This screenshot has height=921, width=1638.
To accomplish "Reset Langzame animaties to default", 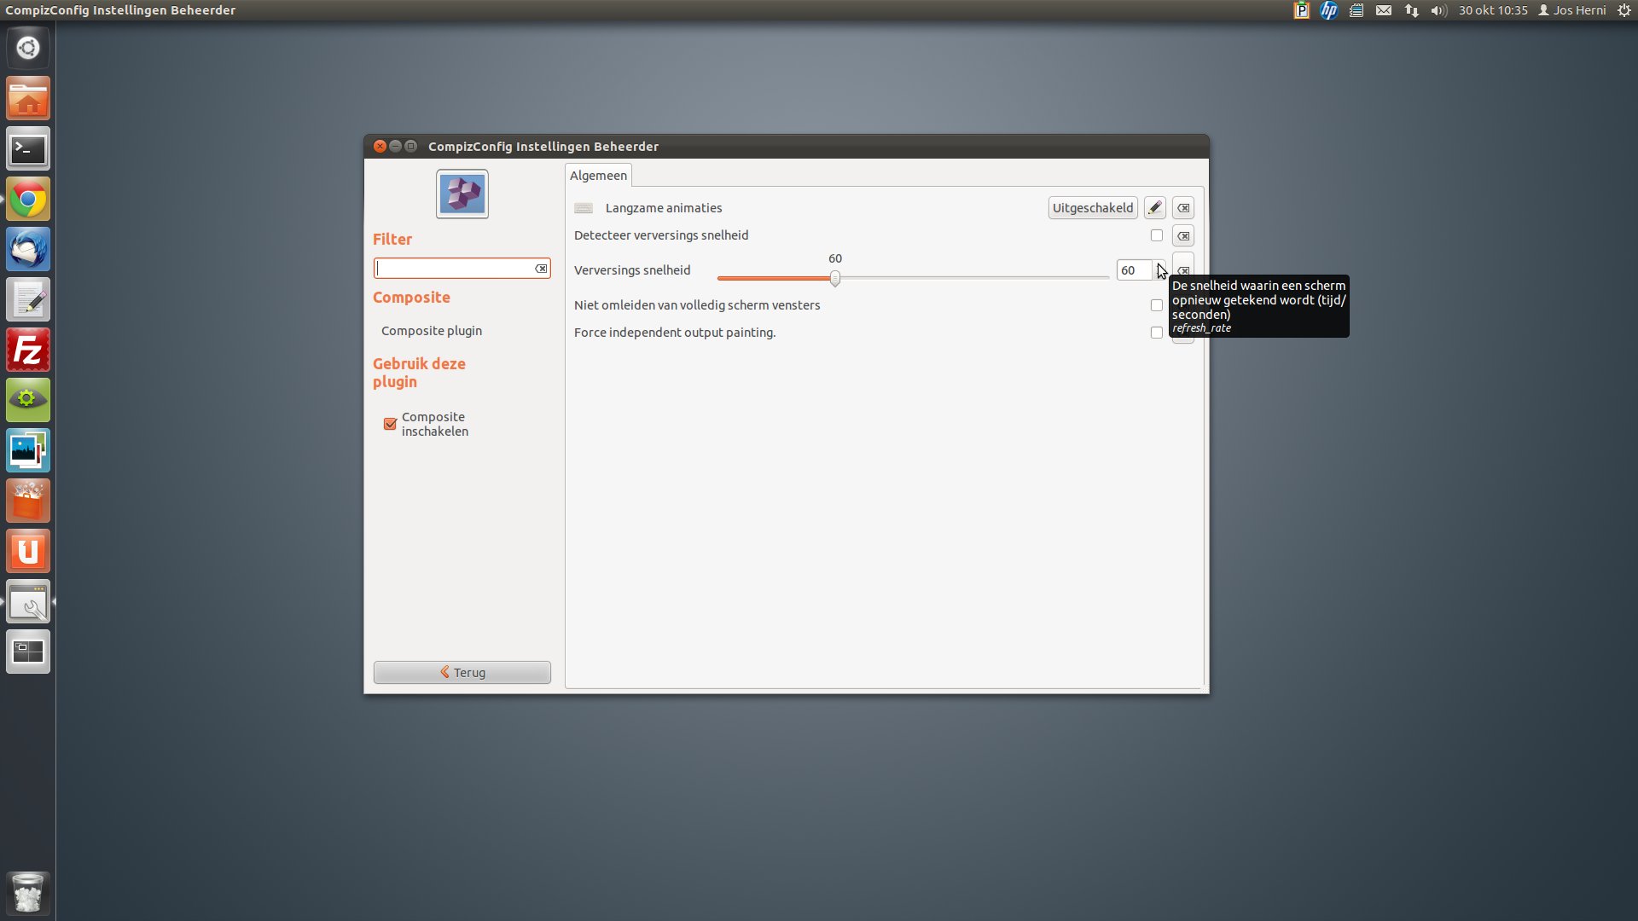I will click(x=1183, y=208).
